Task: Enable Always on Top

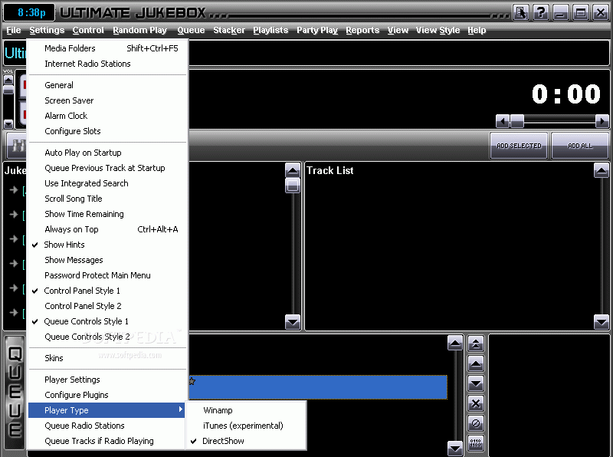Action: pos(71,229)
